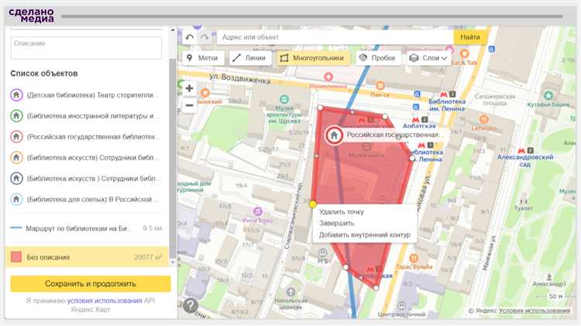This screenshot has width=581, height=326.
Task: Click the redo arrow icon
Action: pos(205,37)
